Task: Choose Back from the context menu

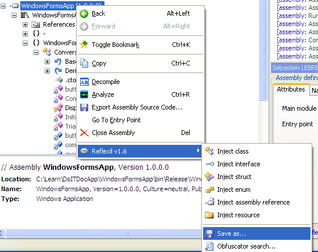Action: pyautogui.click(x=140, y=14)
